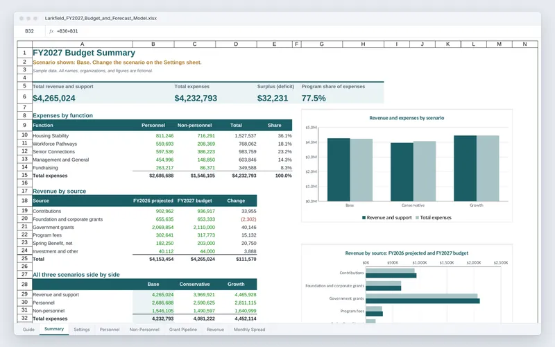The width and height of the screenshot is (555, 347).
Task: Click the 'Revenue by source' chart title
Action: (x=407, y=253)
